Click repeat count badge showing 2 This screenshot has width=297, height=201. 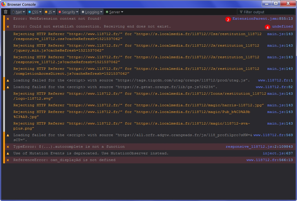pos(228,19)
